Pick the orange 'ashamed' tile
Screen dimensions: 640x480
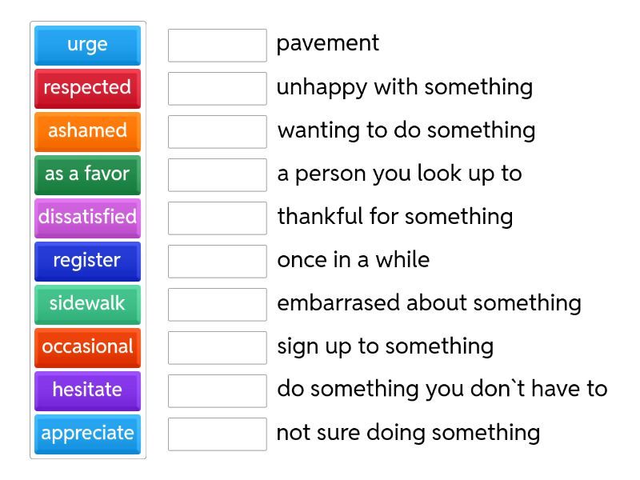87,131
